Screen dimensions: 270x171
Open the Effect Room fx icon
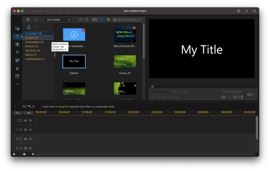click(x=17, y=52)
